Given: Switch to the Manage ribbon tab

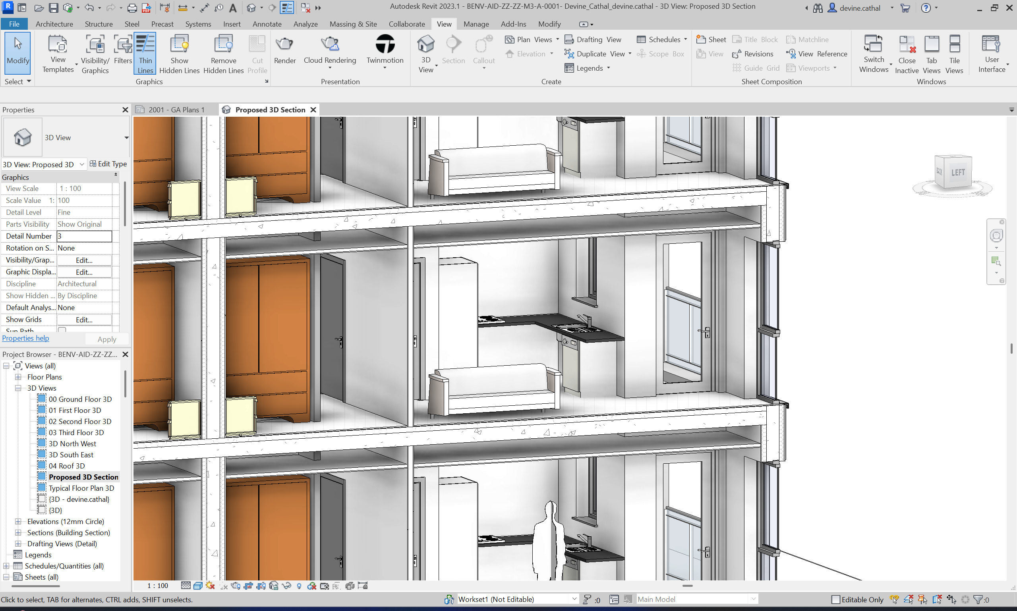Looking at the screenshot, I should pyautogui.click(x=476, y=24).
